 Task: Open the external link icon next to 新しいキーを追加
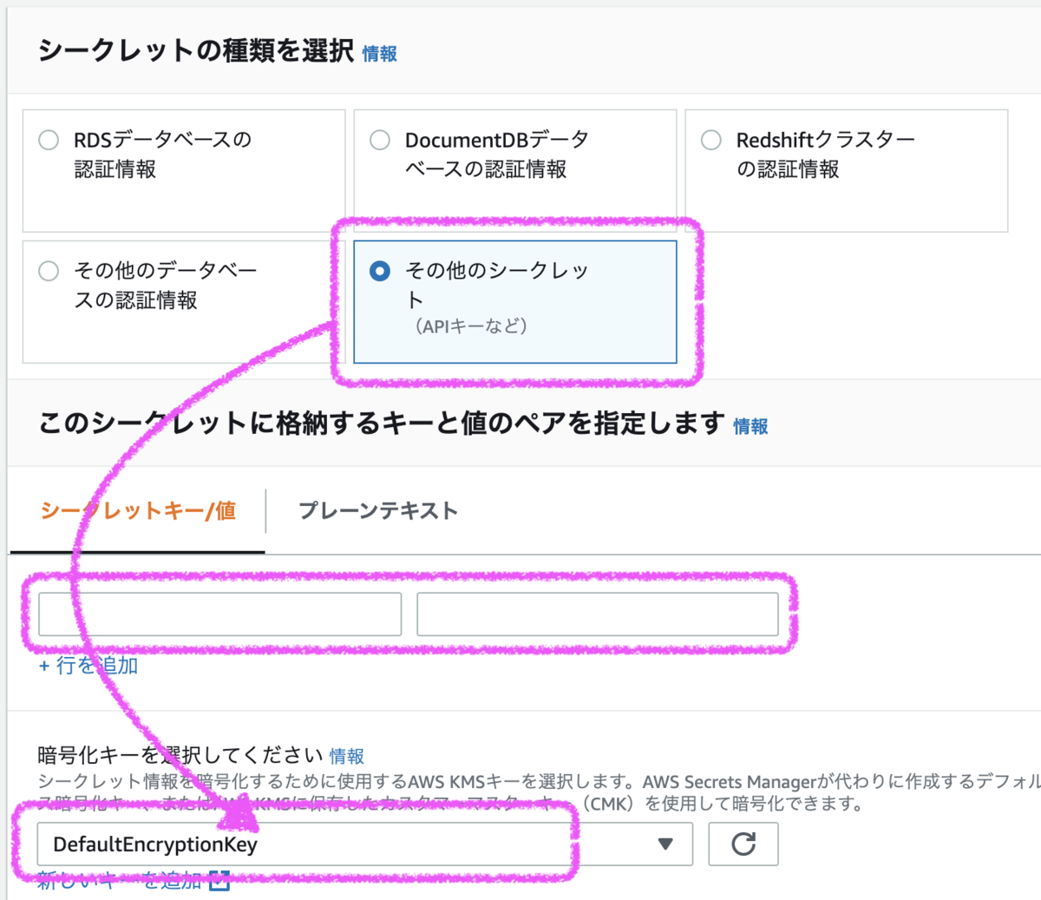tap(219, 882)
